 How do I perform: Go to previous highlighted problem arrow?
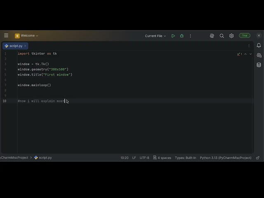click(x=245, y=54)
